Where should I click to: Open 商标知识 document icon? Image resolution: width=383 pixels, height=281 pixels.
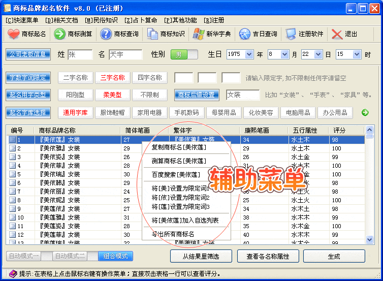click(x=152, y=34)
